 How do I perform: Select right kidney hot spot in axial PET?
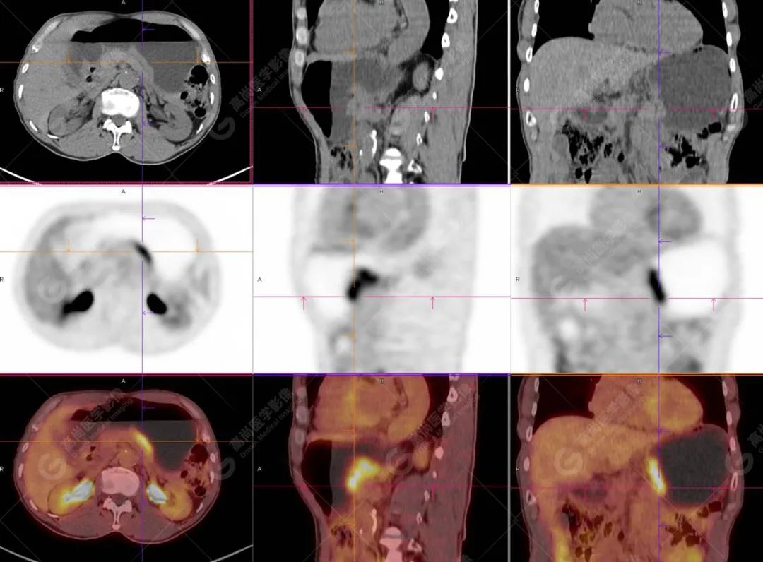point(81,301)
